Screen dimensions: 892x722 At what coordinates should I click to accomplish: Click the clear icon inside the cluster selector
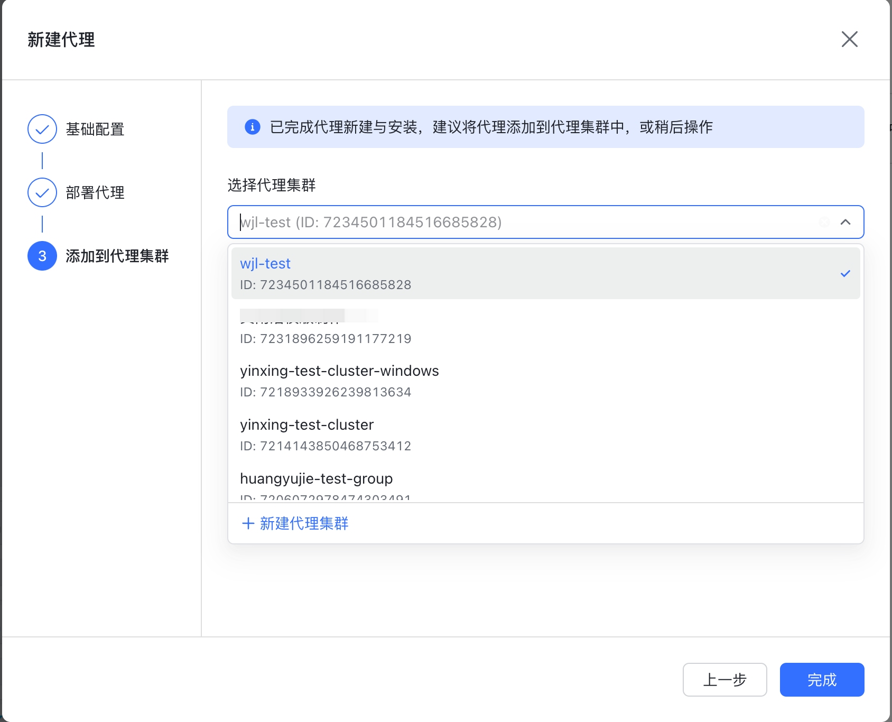[825, 222]
